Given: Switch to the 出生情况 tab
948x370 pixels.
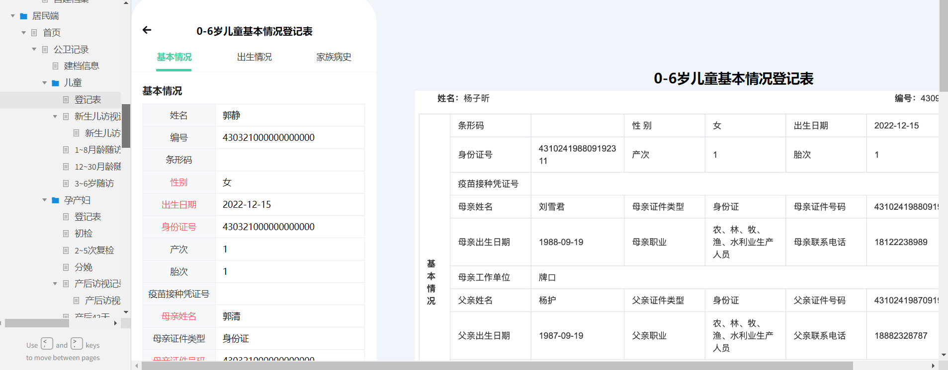Looking at the screenshot, I should 254,57.
